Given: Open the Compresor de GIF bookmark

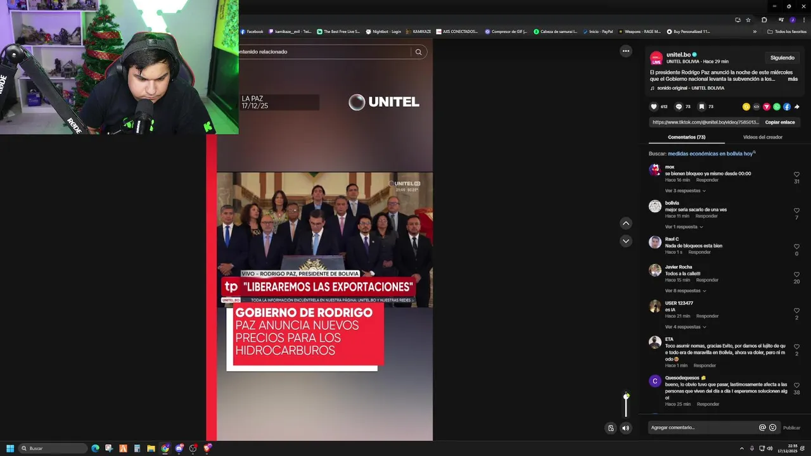Looking at the screenshot, I should (x=506, y=31).
